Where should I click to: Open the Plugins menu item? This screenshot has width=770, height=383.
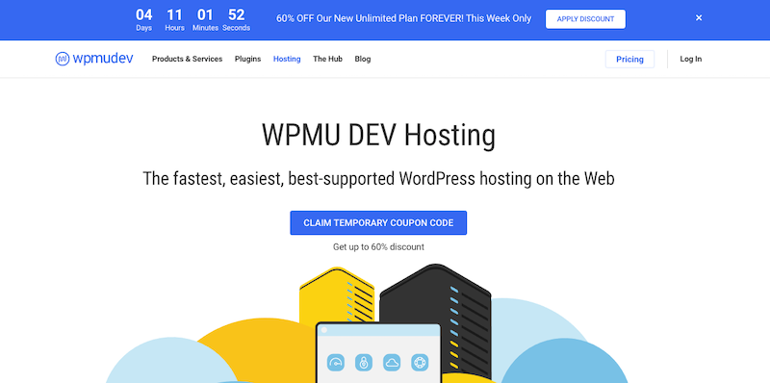tap(248, 59)
